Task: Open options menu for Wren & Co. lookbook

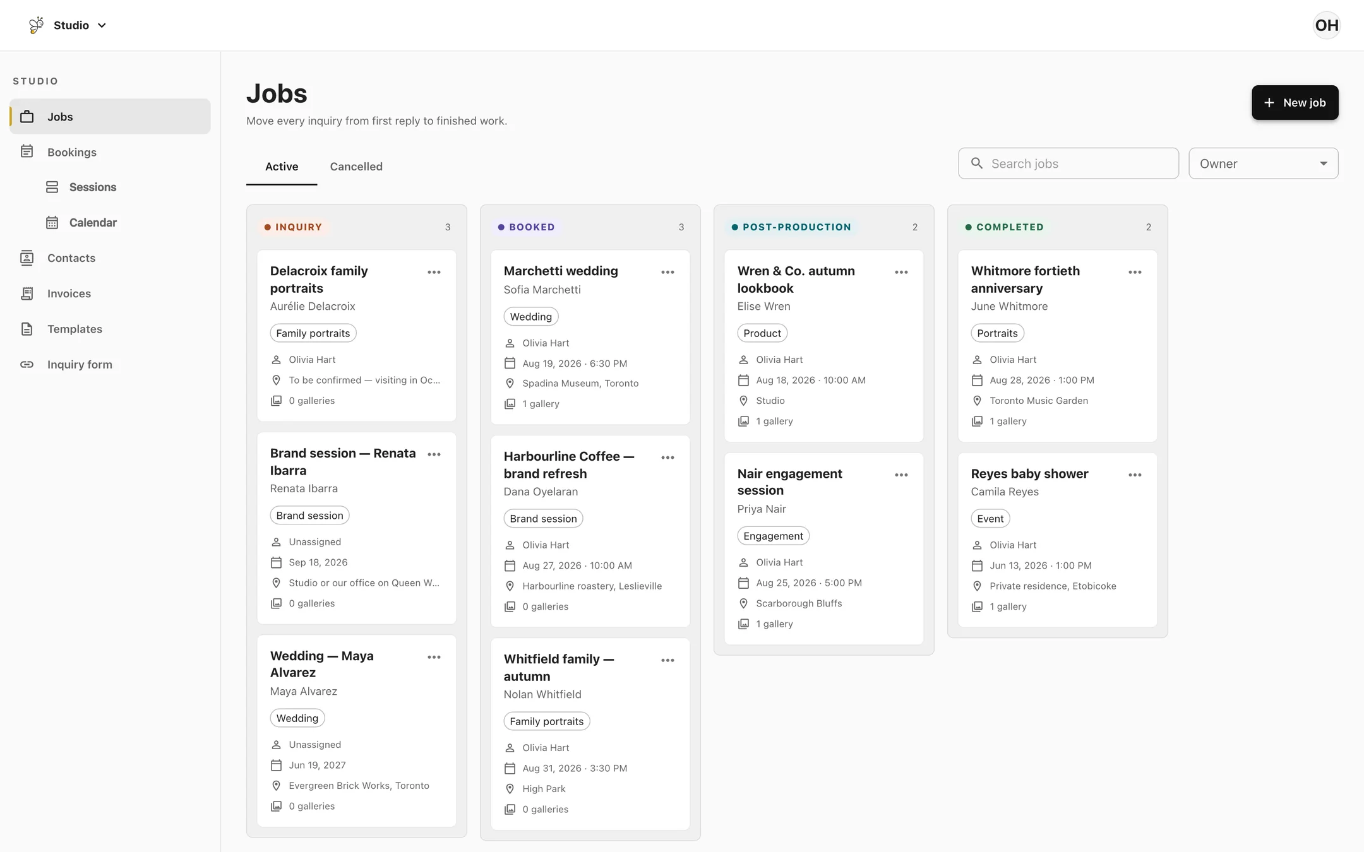Action: pos(901,272)
